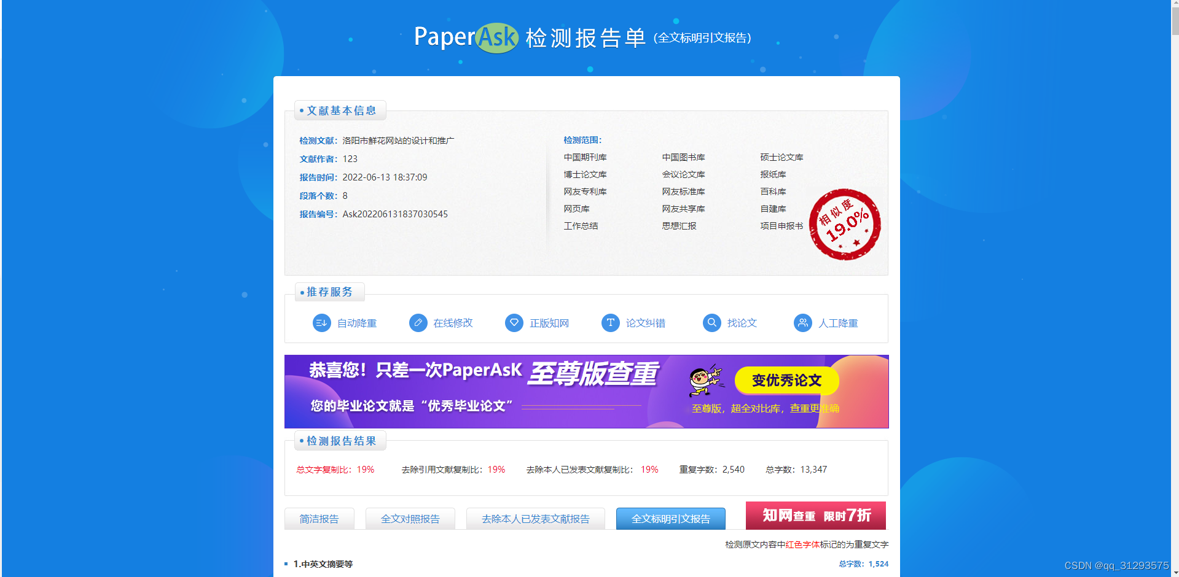Open the 自动降重 link

[x=357, y=323]
